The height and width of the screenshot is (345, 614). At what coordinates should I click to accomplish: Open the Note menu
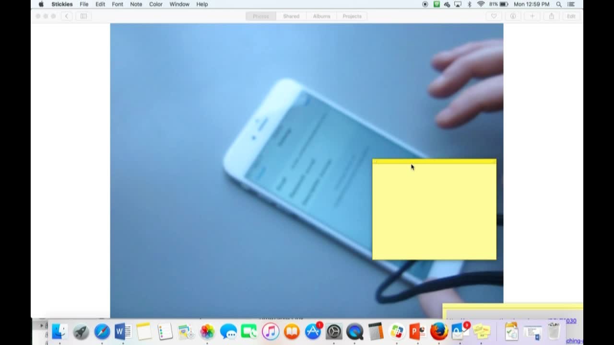[x=136, y=4]
